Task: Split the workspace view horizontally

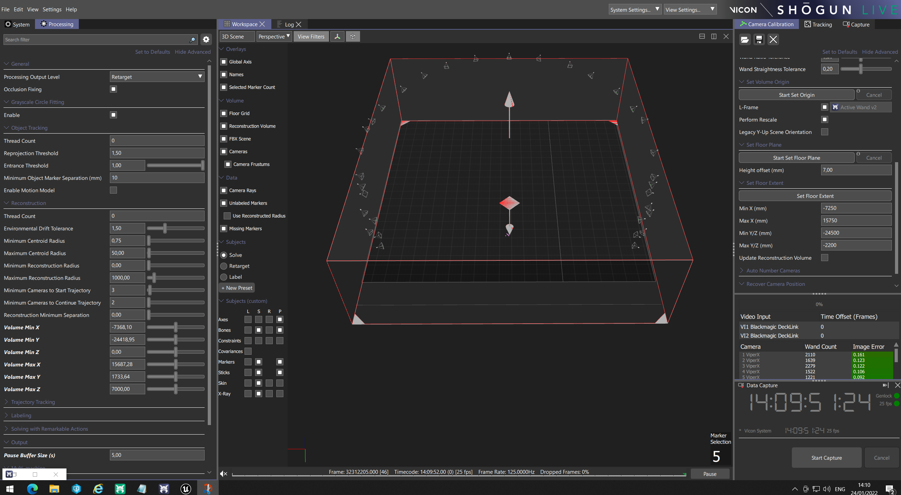Action: click(x=702, y=36)
